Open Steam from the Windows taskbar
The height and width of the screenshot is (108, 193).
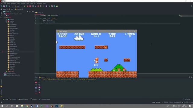(x=32, y=106)
